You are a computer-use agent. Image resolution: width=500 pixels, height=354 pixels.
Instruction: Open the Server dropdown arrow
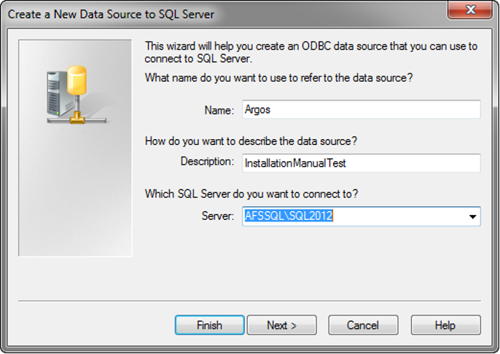click(x=472, y=216)
